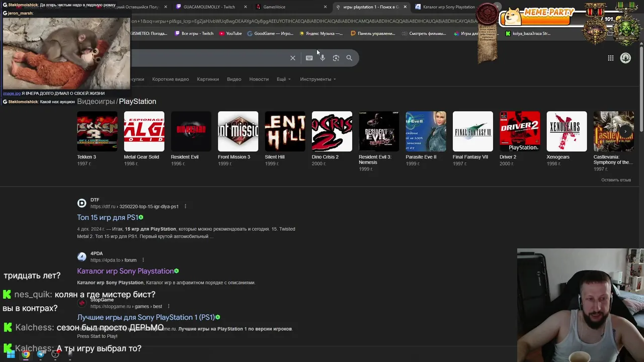Open 'Лучшие игры для Sony PlayStation 1' result
Screen dimensions: 644x362
point(146,317)
